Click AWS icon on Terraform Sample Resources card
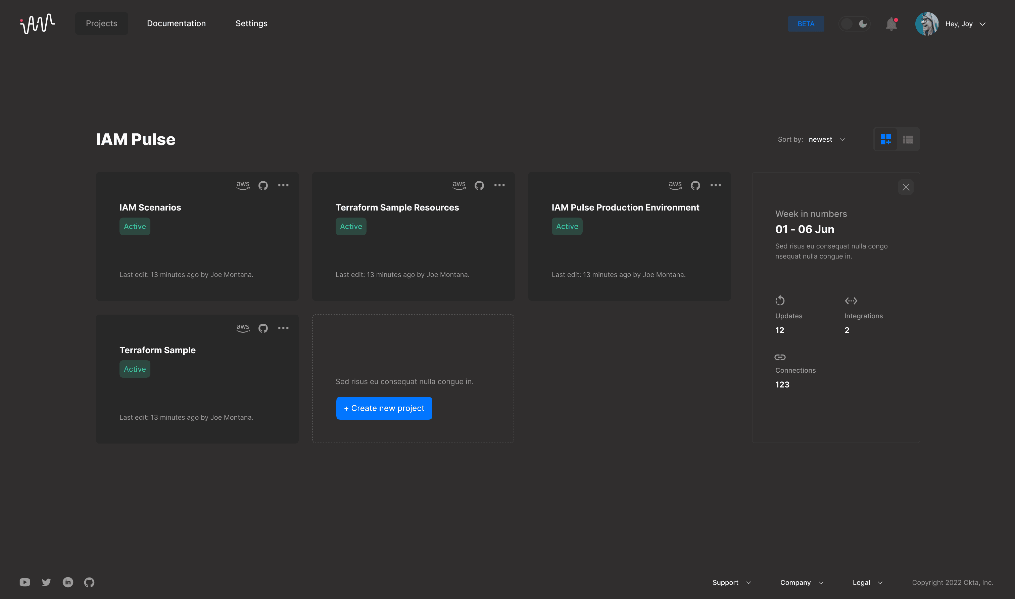Viewport: 1015px width, 599px height. click(x=459, y=185)
